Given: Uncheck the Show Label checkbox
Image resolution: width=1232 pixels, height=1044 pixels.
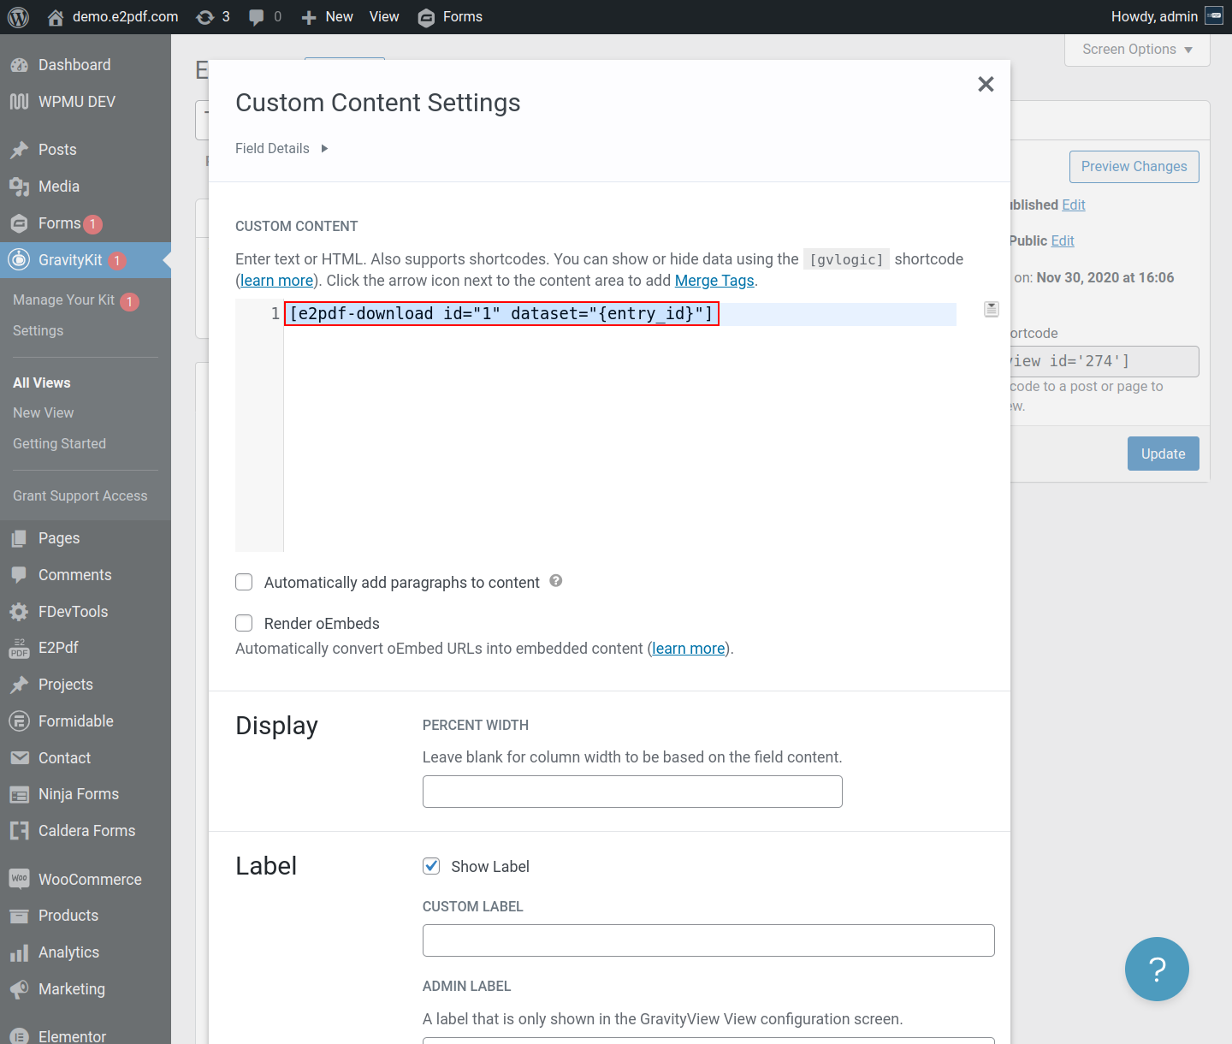Looking at the screenshot, I should [432, 866].
